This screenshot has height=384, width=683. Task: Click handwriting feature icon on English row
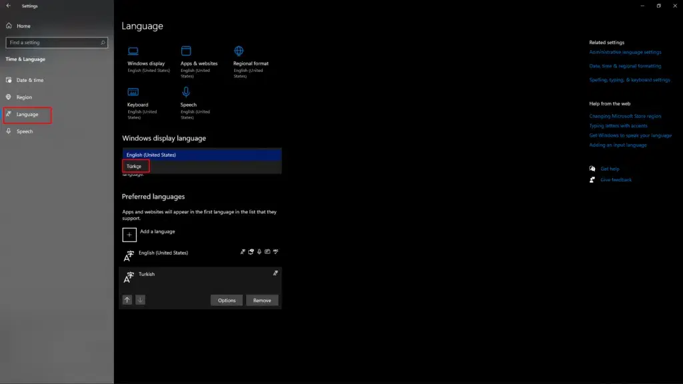tap(267, 251)
